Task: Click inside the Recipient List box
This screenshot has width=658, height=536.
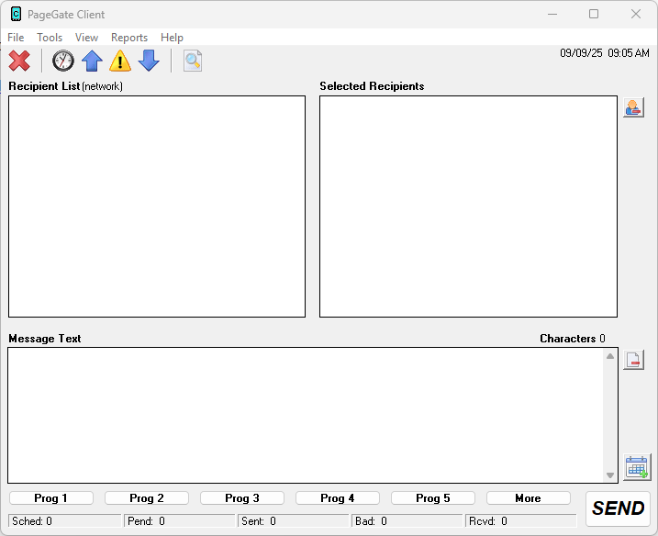Action: click(157, 207)
